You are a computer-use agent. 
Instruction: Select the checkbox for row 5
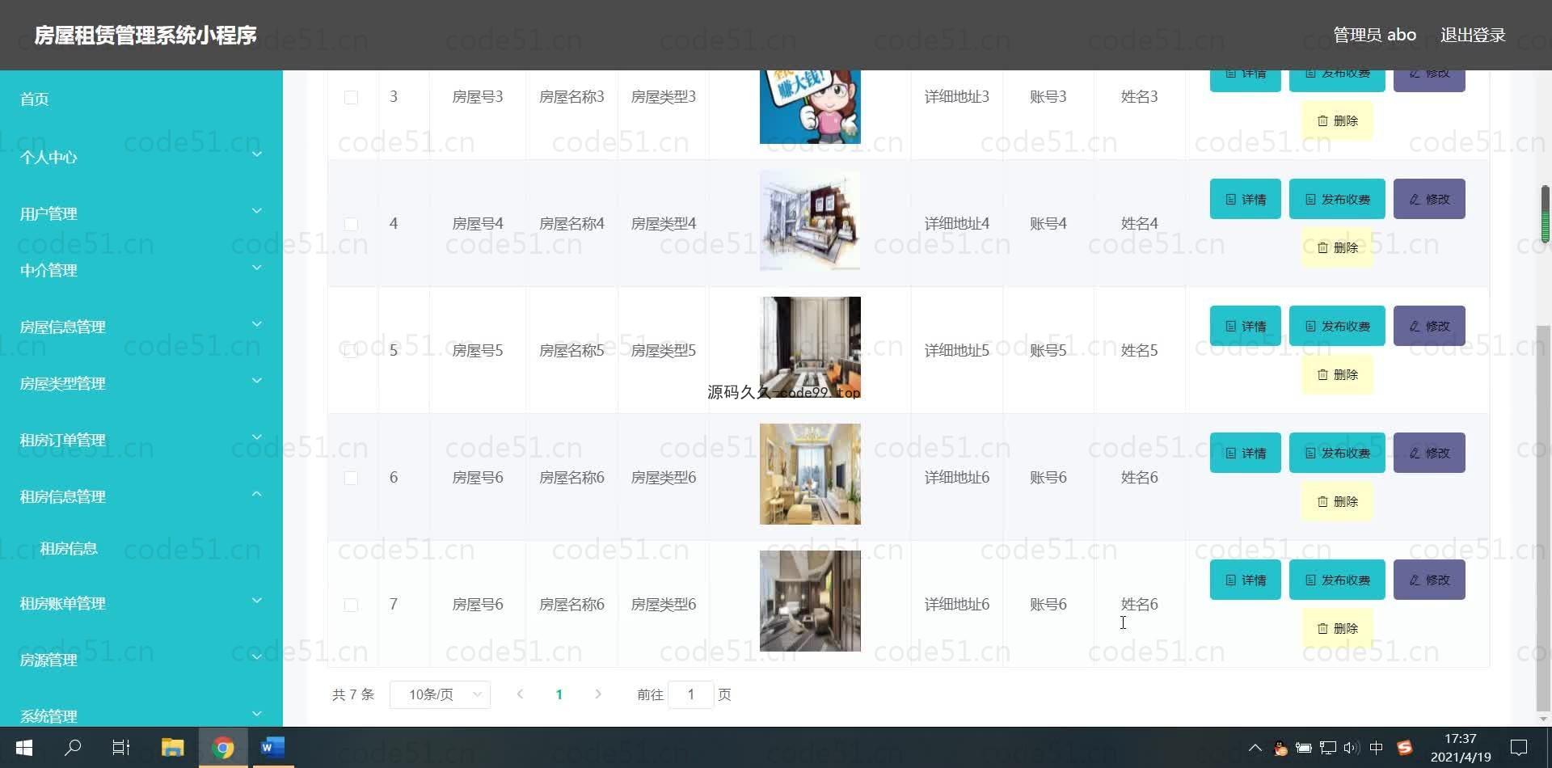click(x=351, y=351)
